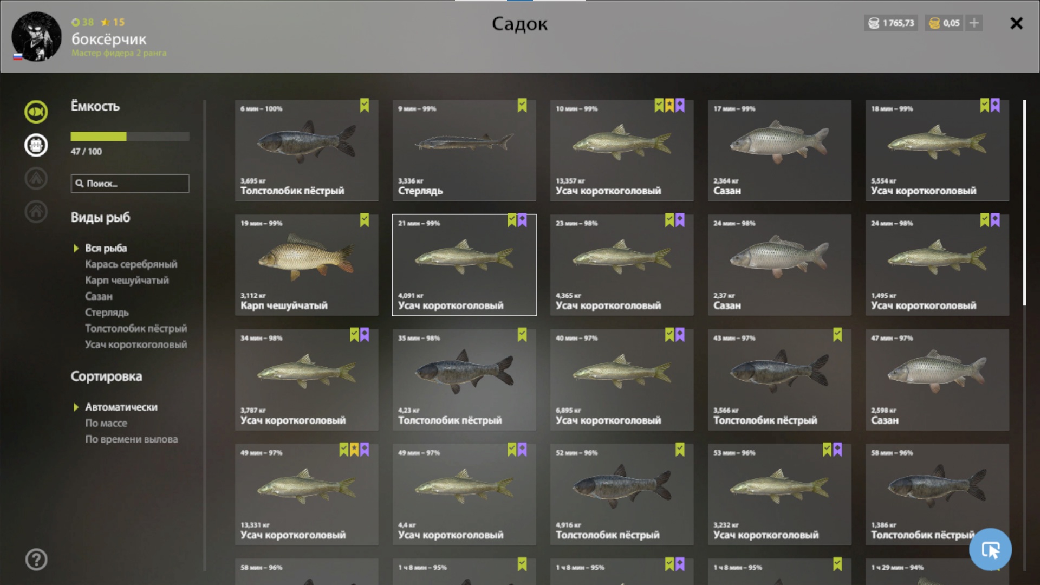Click the home sidebar icon

pyautogui.click(x=36, y=211)
